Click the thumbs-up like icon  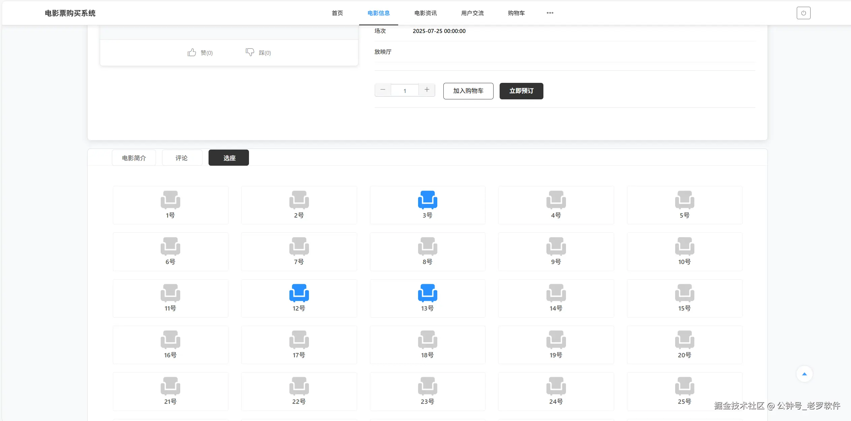pos(192,53)
